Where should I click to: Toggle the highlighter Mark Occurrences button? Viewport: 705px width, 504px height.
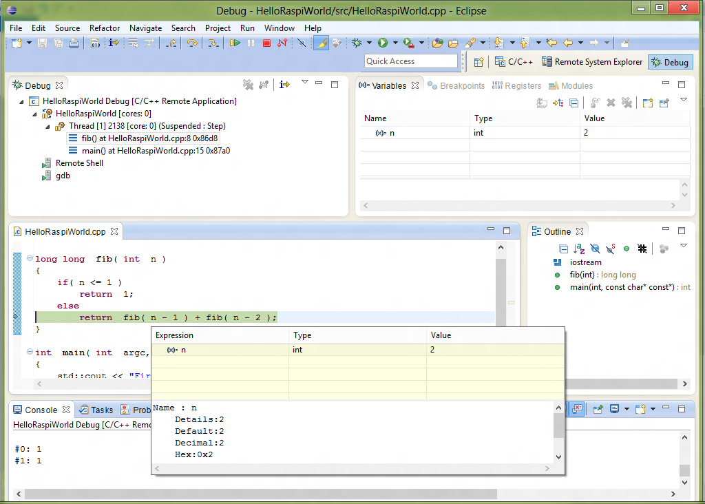coord(321,43)
